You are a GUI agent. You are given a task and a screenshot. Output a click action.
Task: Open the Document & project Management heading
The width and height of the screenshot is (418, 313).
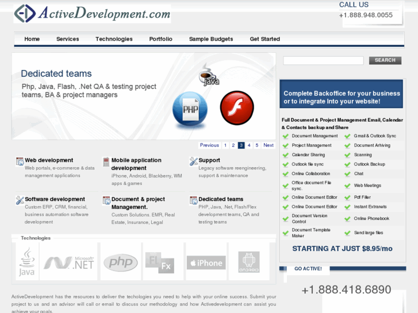coord(138,203)
